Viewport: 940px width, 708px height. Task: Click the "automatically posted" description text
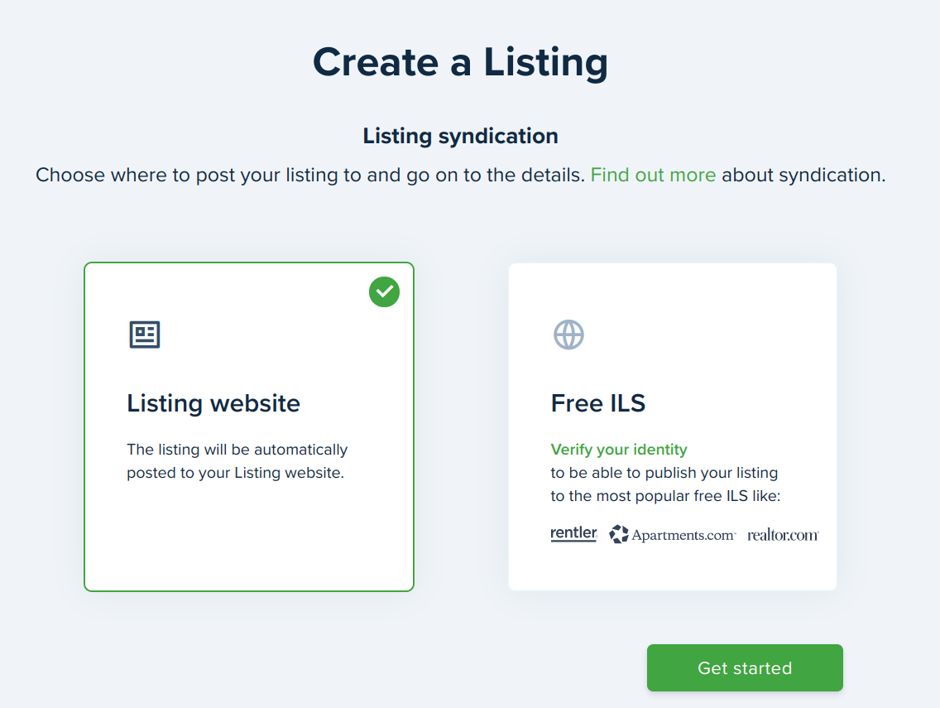(237, 462)
